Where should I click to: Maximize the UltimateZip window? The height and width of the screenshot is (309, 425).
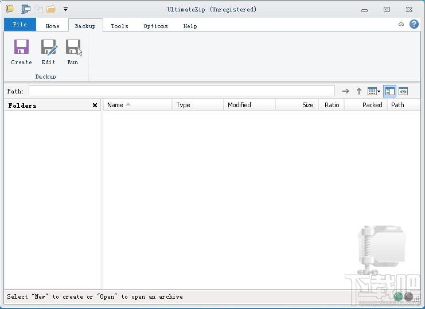coord(387,10)
